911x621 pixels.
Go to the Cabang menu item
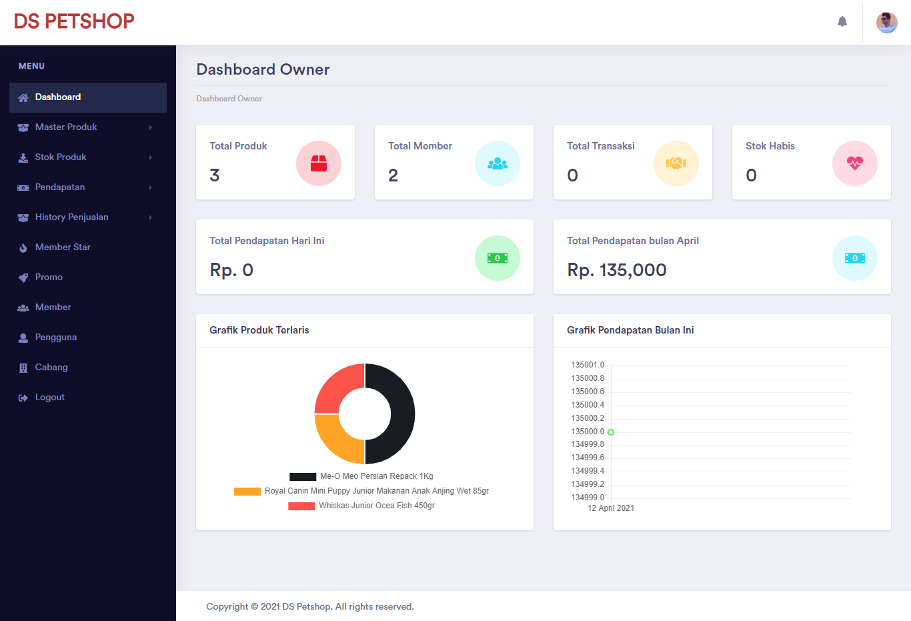(x=51, y=367)
